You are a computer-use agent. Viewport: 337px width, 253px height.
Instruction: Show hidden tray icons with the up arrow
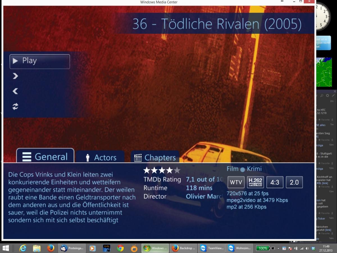[278, 249]
